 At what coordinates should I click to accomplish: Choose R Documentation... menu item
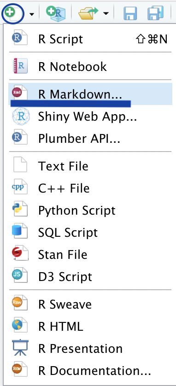(90, 371)
